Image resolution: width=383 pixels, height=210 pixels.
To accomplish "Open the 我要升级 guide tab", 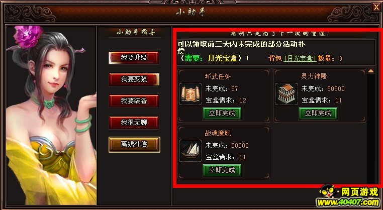I will click(x=134, y=58).
